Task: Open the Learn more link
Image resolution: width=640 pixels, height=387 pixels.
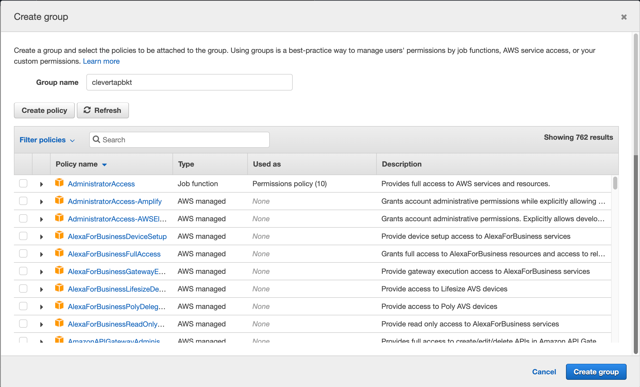Action: tap(101, 61)
